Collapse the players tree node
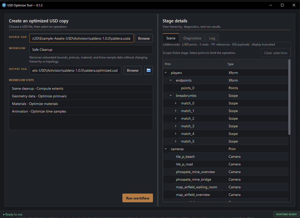The width and height of the screenshot is (300, 218). pos(166,73)
